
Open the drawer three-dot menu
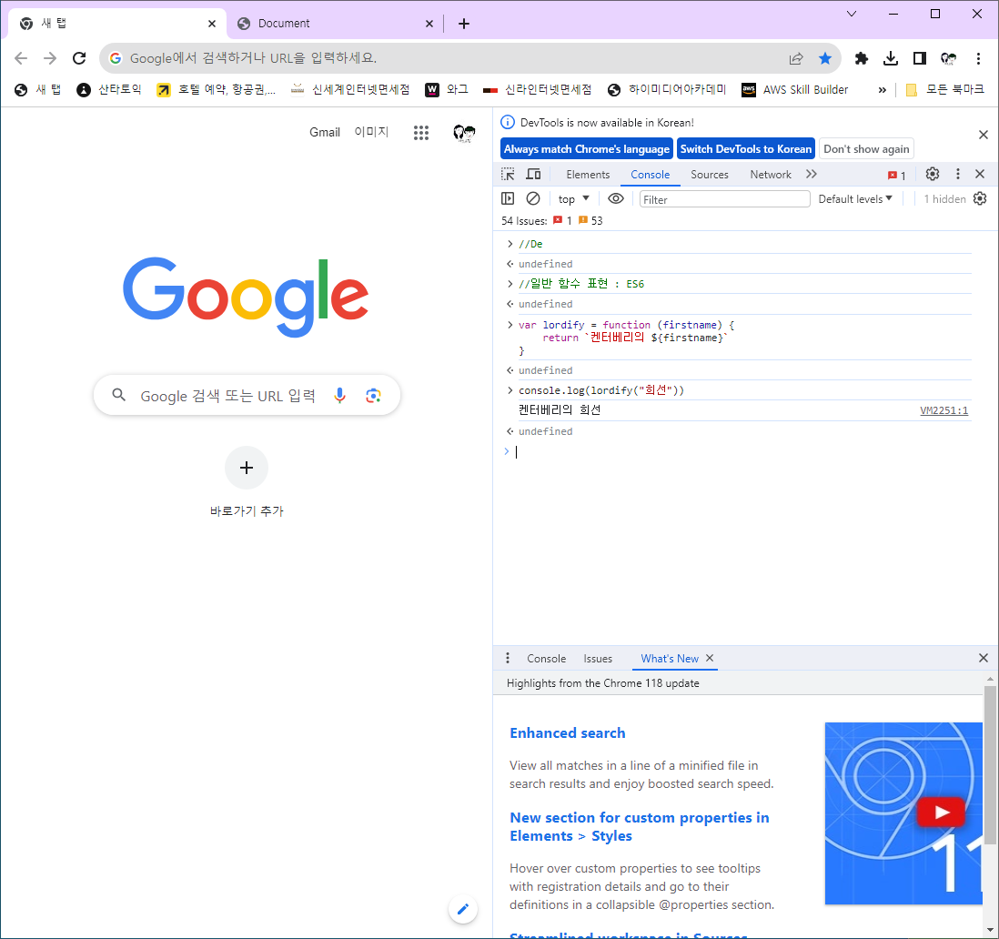pyautogui.click(x=507, y=658)
